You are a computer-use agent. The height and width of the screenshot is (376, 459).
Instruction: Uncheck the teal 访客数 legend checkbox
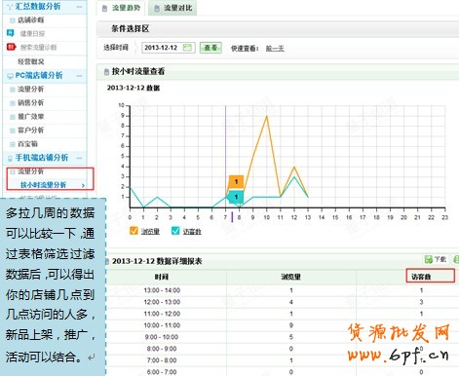(x=175, y=231)
